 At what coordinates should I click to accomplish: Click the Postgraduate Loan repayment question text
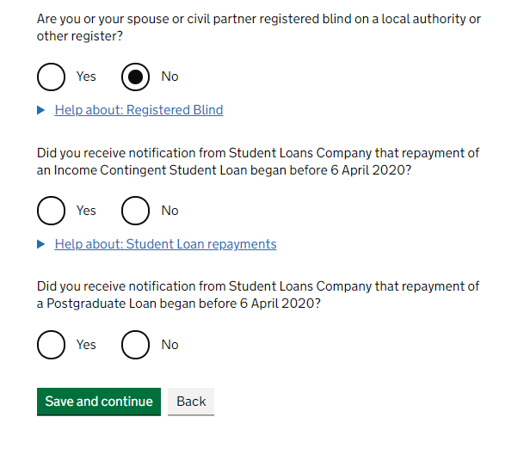258,295
